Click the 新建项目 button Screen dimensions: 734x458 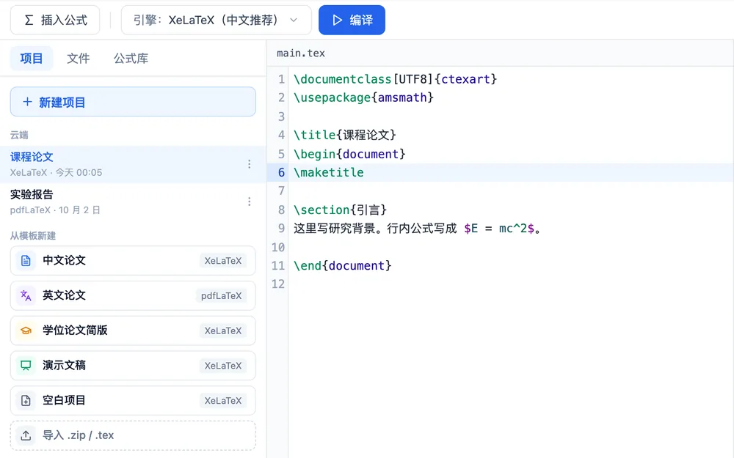[x=133, y=102]
